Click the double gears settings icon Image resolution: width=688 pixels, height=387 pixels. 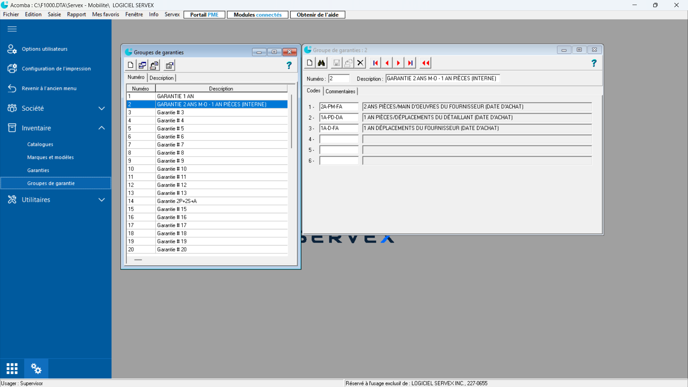36,368
